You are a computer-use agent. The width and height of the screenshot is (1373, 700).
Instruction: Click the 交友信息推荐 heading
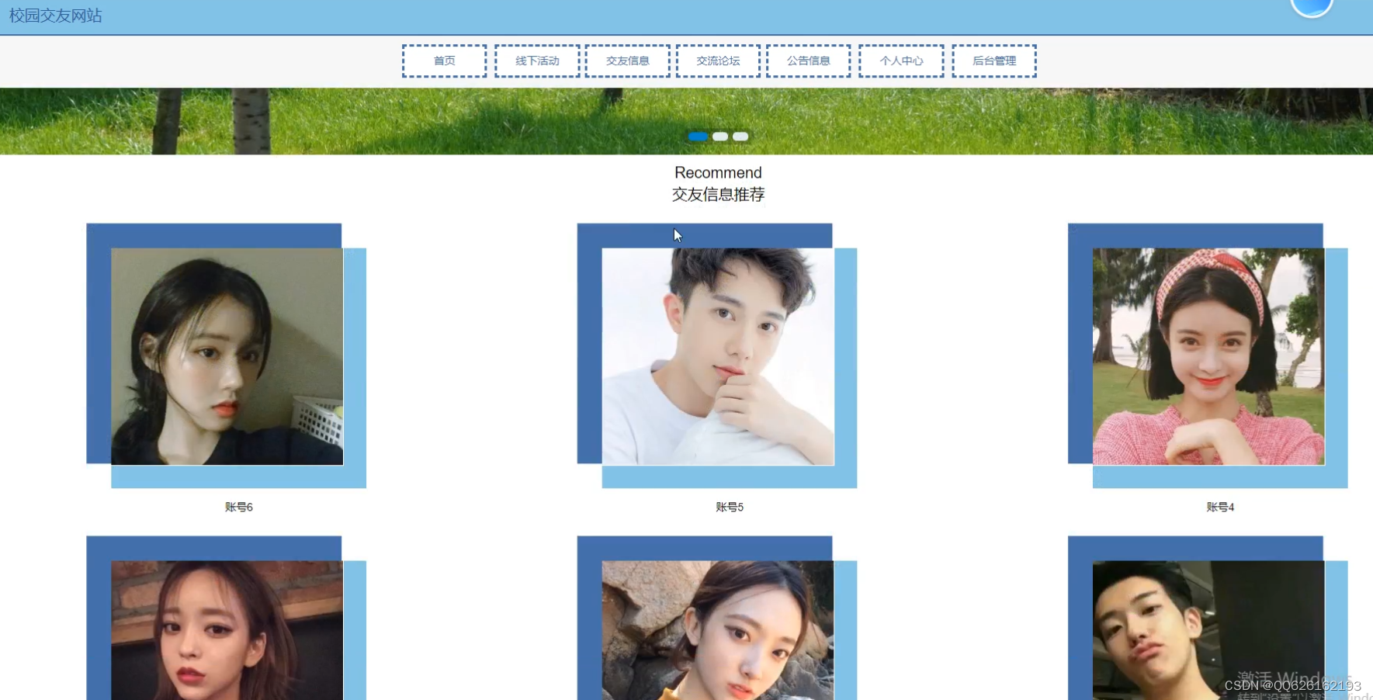pos(718,194)
